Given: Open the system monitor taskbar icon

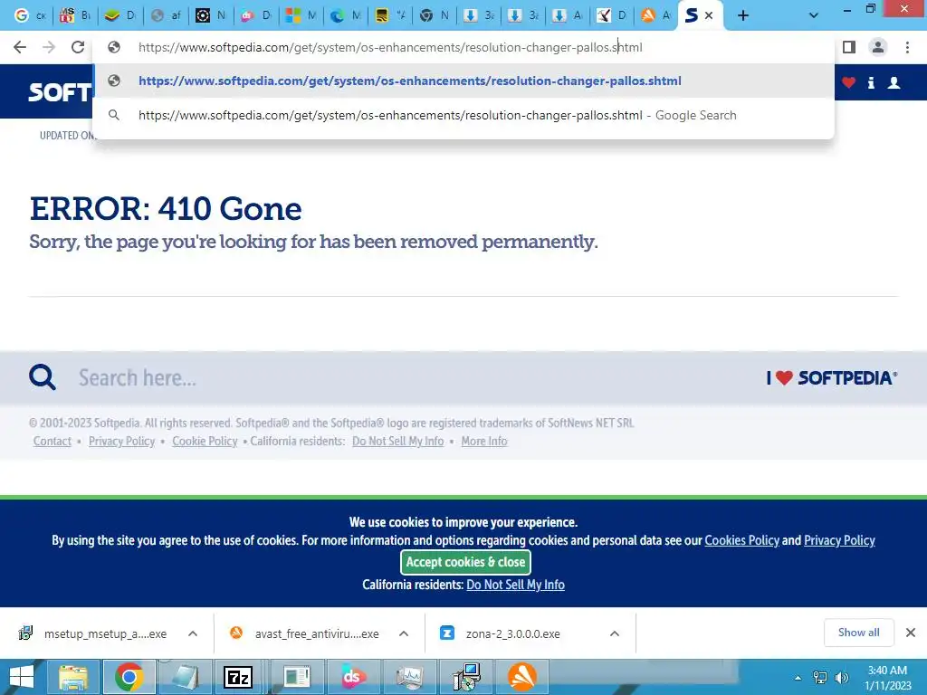Looking at the screenshot, I should [x=409, y=677].
